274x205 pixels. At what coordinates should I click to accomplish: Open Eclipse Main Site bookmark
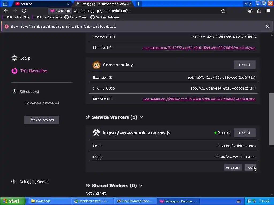[x=16, y=17]
